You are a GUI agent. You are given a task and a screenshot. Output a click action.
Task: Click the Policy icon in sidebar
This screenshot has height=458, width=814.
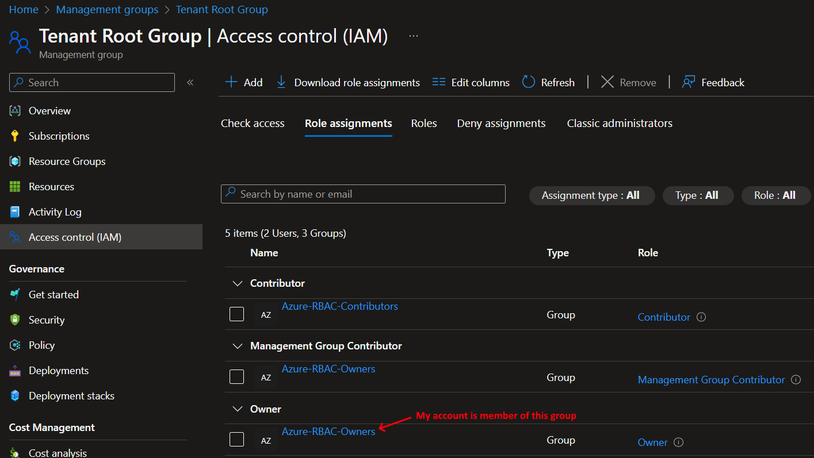tap(15, 345)
